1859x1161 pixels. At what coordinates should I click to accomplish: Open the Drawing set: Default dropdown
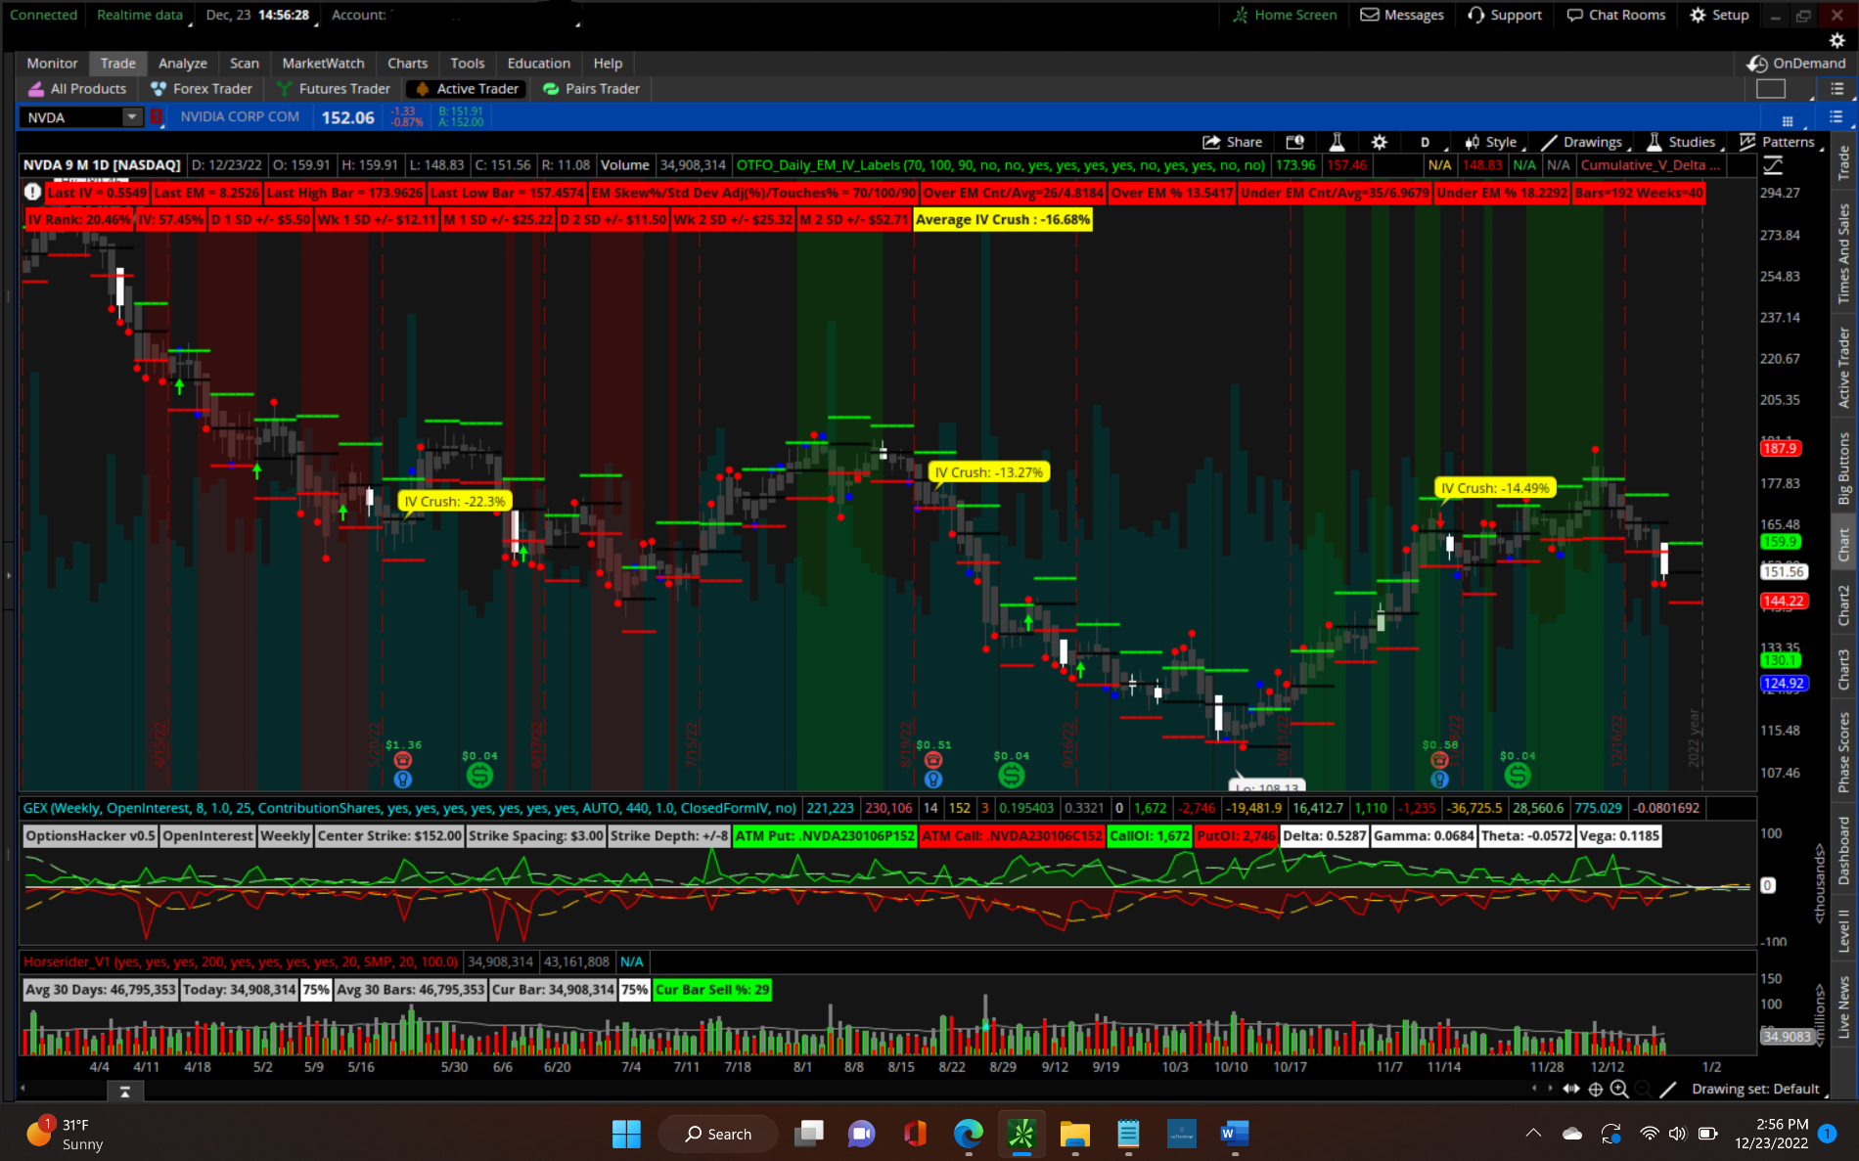point(1760,1089)
